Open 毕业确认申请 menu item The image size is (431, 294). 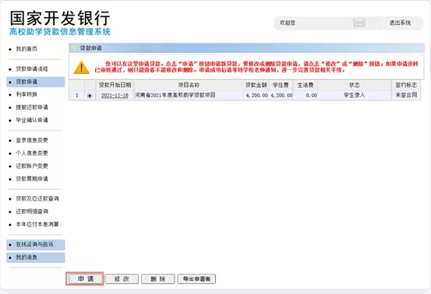[32, 120]
